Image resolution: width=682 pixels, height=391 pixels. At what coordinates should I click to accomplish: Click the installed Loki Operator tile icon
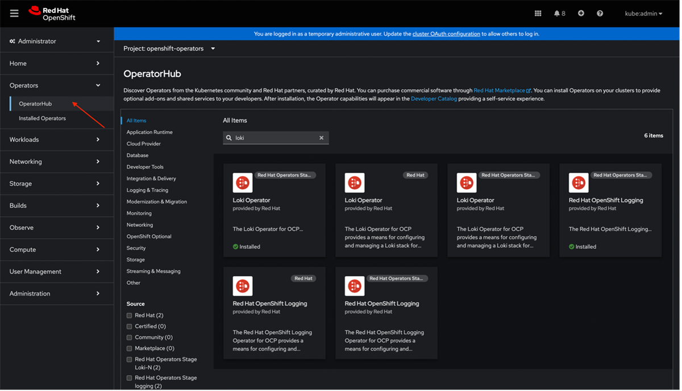click(243, 182)
